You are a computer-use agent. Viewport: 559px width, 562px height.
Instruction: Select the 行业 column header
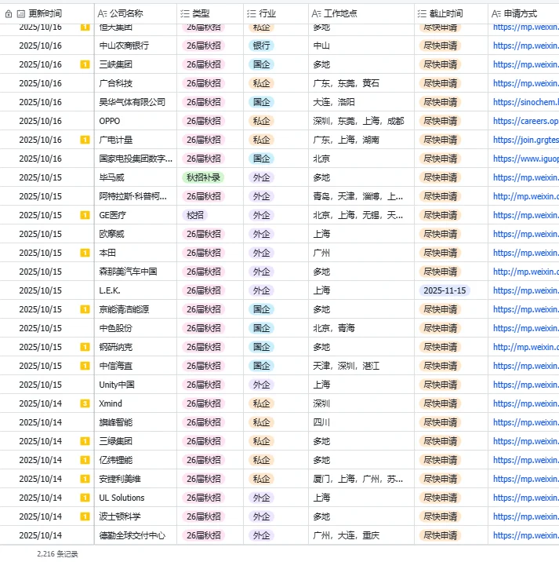point(276,14)
